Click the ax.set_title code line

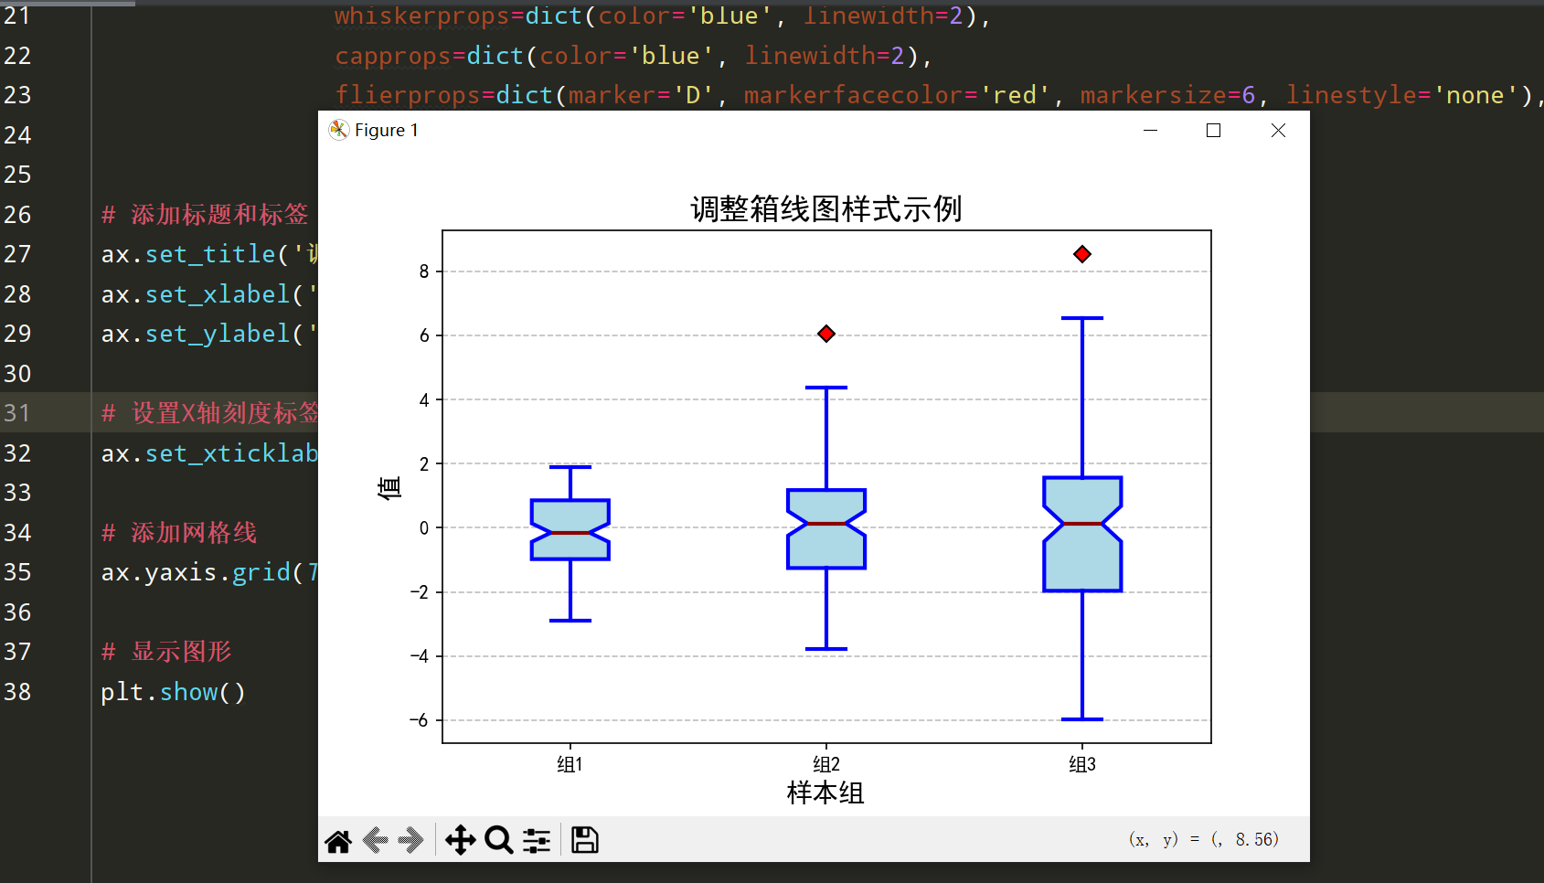[x=209, y=254]
